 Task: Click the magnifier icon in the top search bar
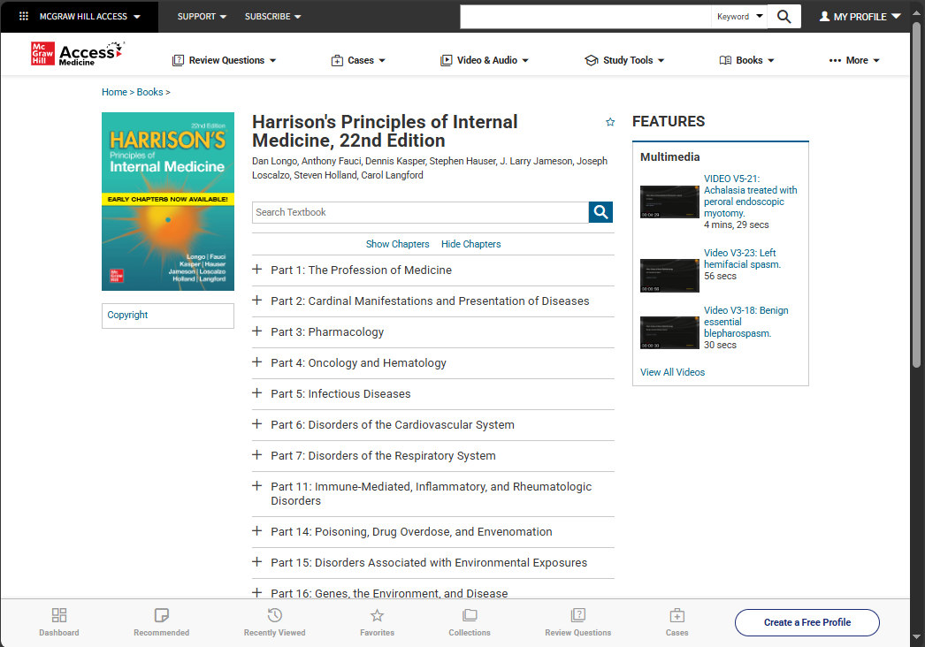[784, 17]
